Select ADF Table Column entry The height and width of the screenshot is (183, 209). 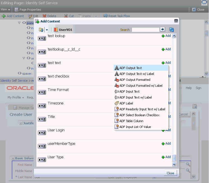click(141, 121)
